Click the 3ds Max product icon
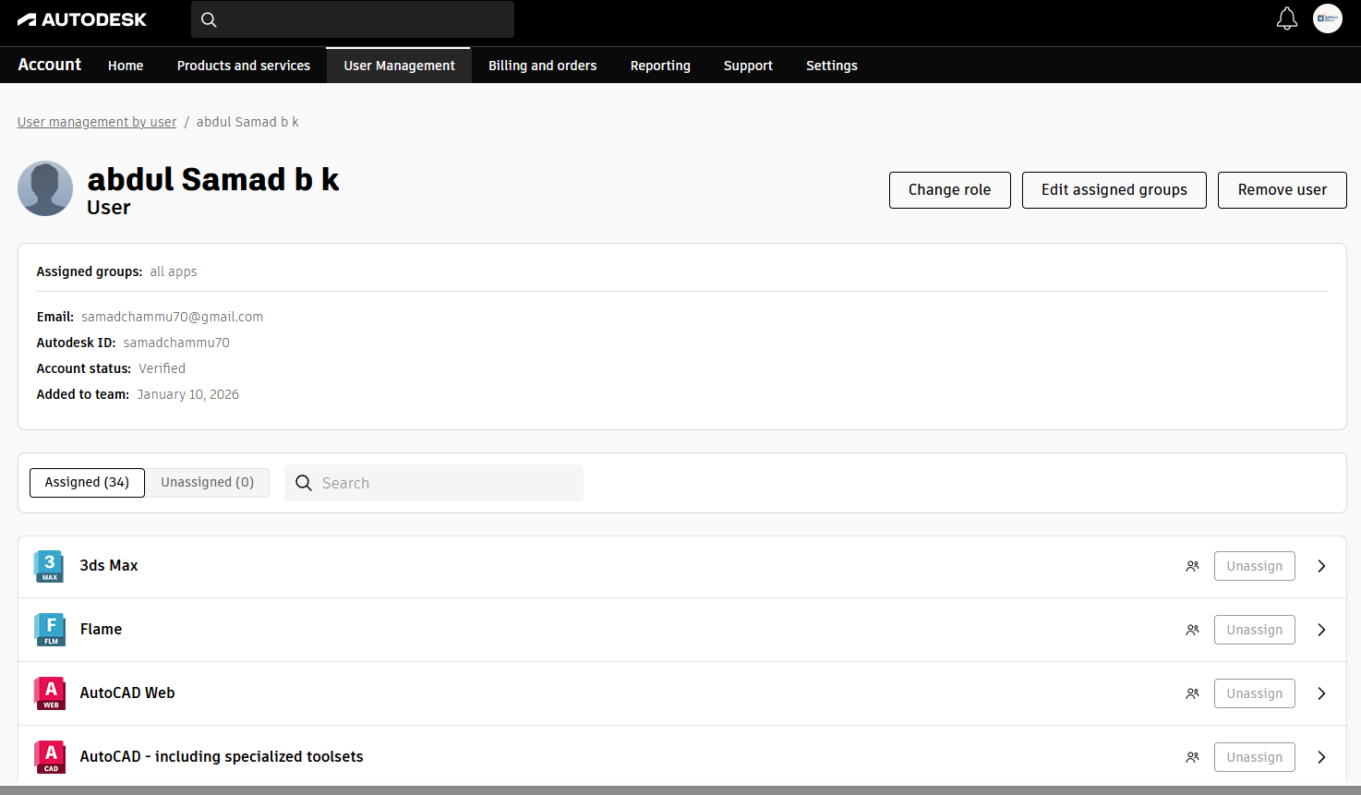The image size is (1361, 795). [50, 566]
